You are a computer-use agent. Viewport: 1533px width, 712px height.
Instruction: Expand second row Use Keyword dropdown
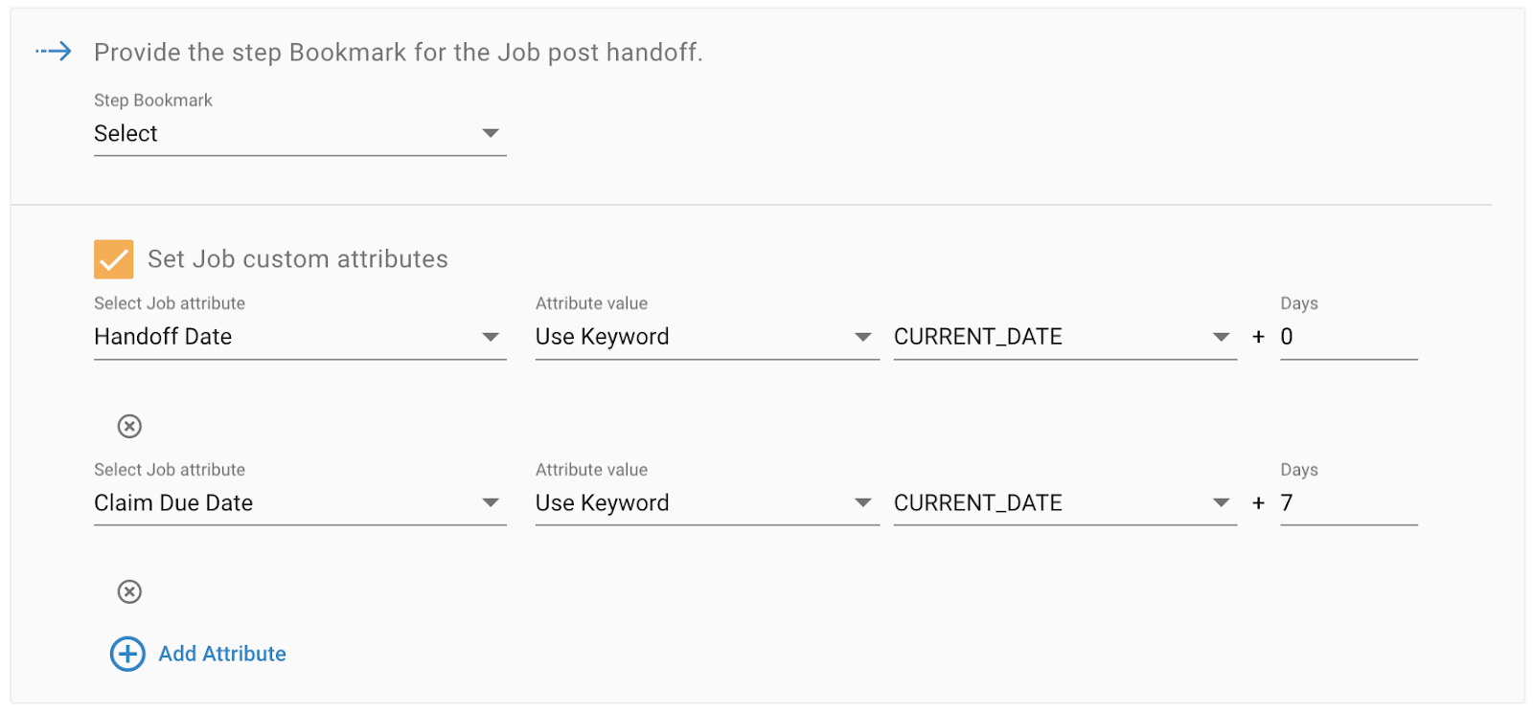[x=707, y=503]
